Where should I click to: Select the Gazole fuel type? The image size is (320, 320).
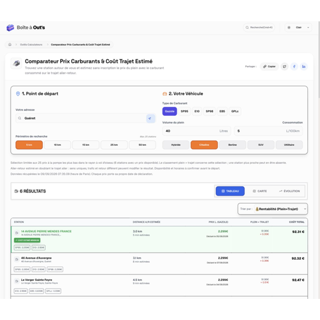[170, 111]
